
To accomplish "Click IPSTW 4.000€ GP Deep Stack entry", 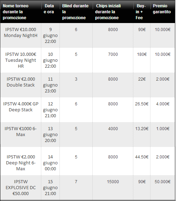I will [x=21, y=107].
